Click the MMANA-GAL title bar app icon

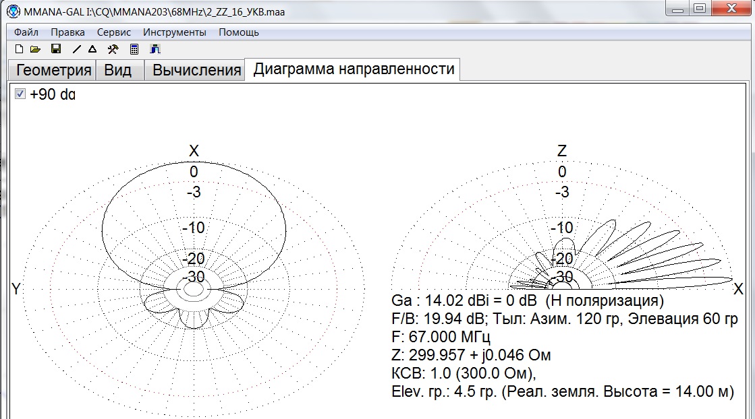pos(13,11)
